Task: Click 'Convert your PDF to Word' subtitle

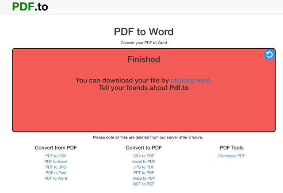Action: pyautogui.click(x=144, y=42)
